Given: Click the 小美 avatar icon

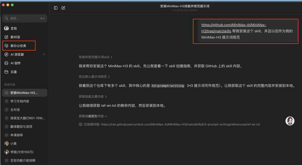Looking at the screenshot, I should [6, 143].
